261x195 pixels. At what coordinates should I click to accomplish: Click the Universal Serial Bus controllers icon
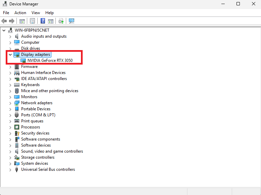[x=17, y=169]
